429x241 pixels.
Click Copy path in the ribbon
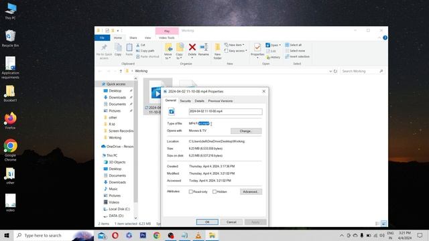click(145, 51)
